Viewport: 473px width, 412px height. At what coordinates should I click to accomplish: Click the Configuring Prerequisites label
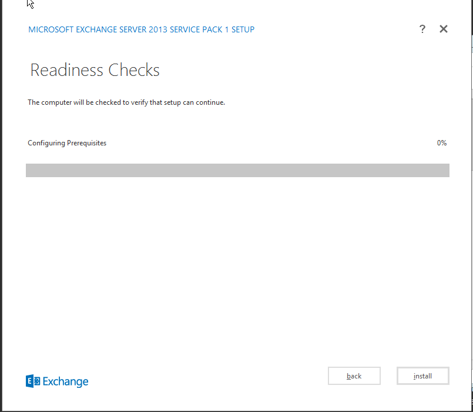(67, 143)
